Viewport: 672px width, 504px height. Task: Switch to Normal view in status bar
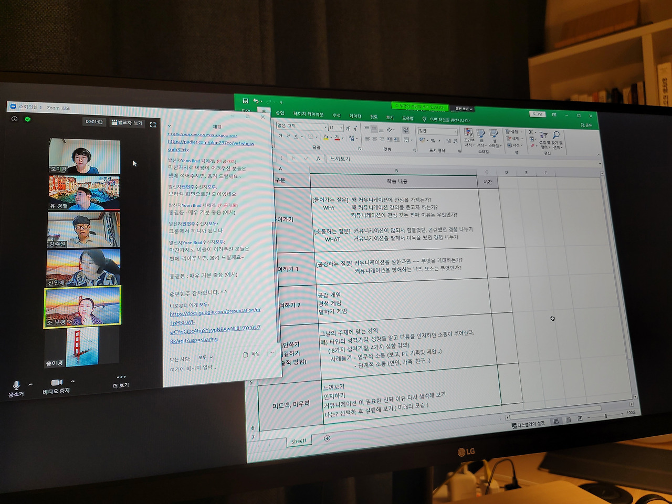(x=556, y=421)
